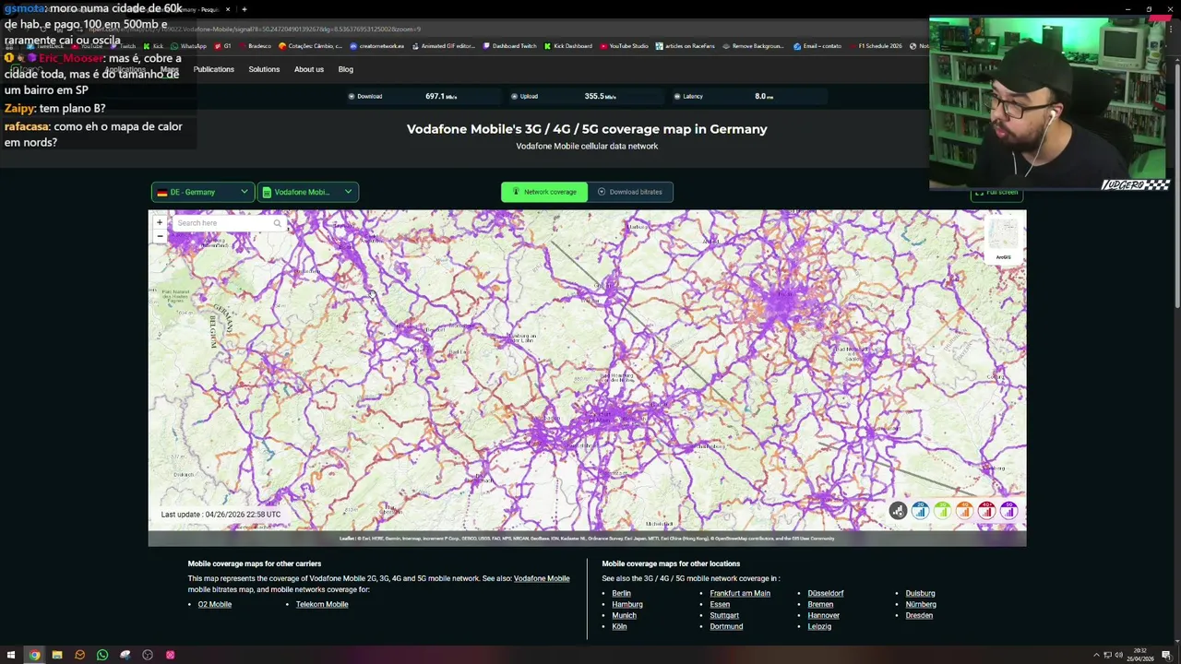This screenshot has width=1181, height=664.
Task: Open the DE - Germany country dropdown
Action: click(x=203, y=192)
